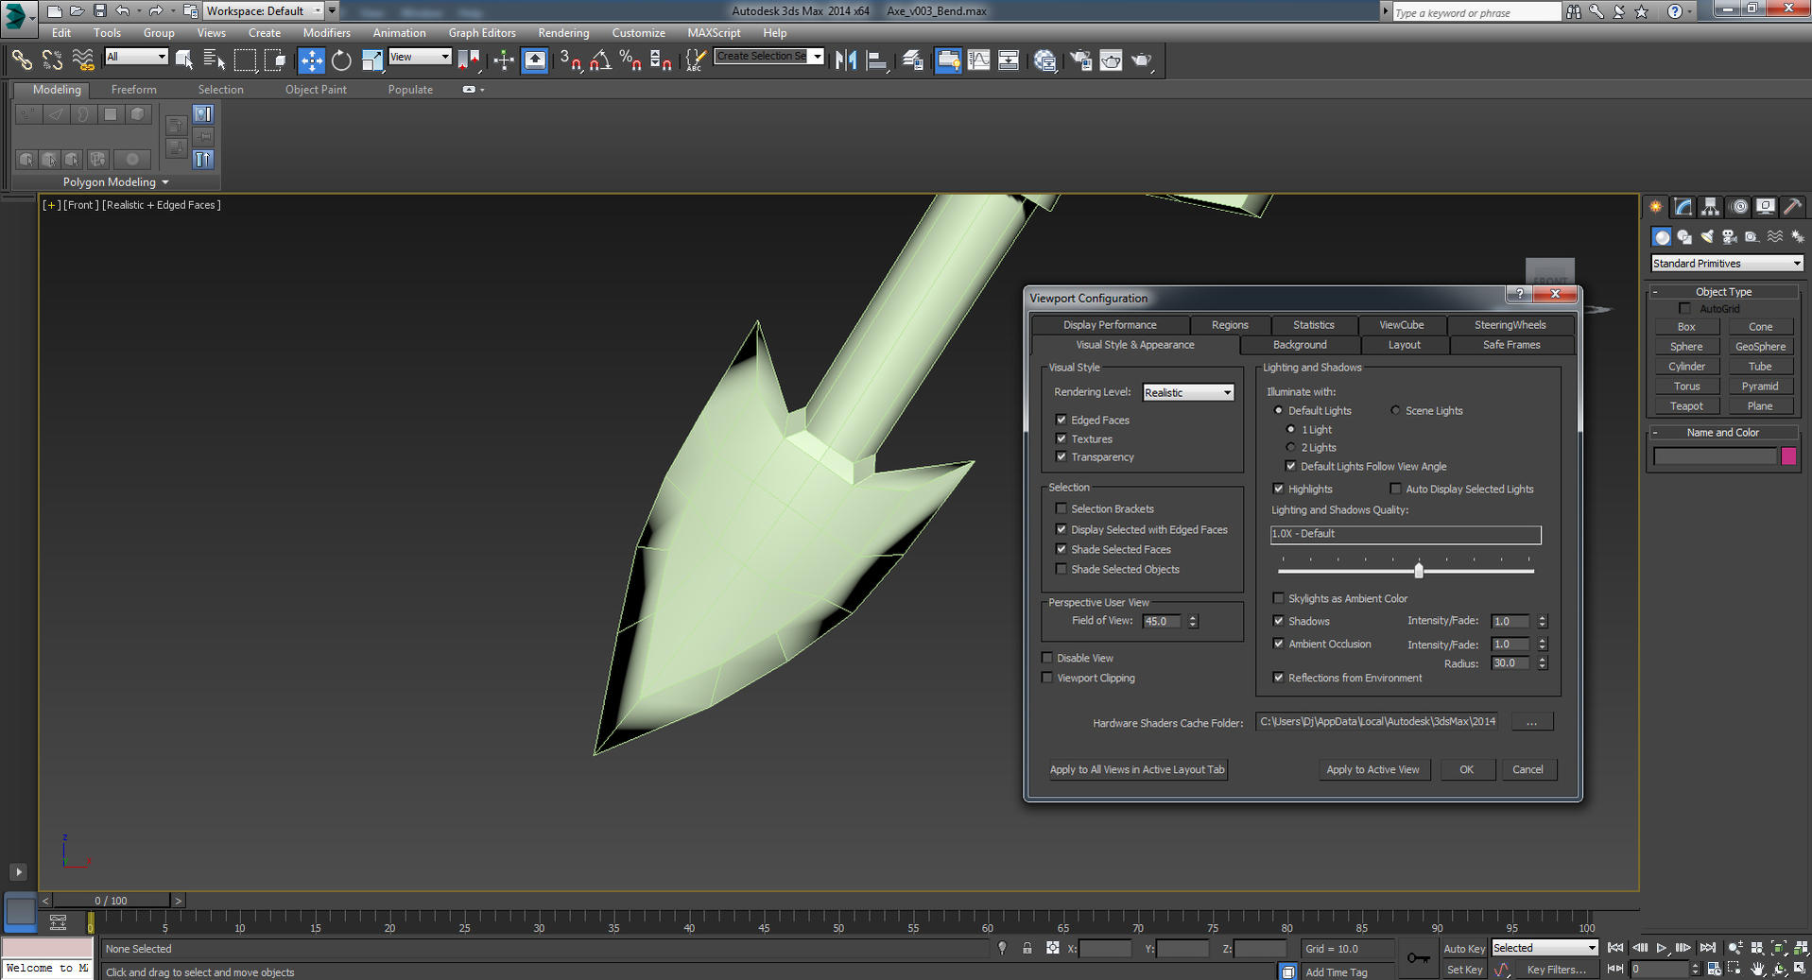Expand the Polygon Modeling panel
This screenshot has width=1812, height=980.
pyautogui.click(x=115, y=182)
